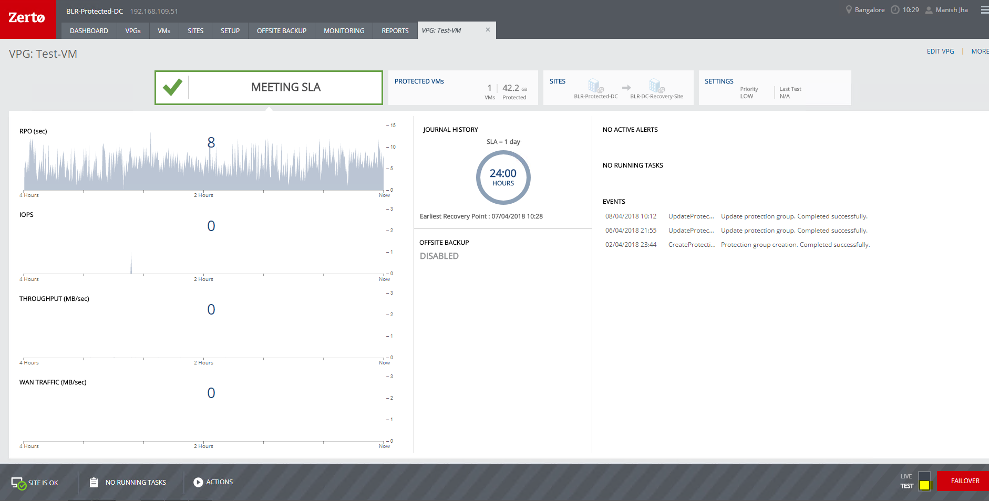Expand the Meeting SLA status panel
Image resolution: width=989 pixels, height=501 pixels.
269,88
